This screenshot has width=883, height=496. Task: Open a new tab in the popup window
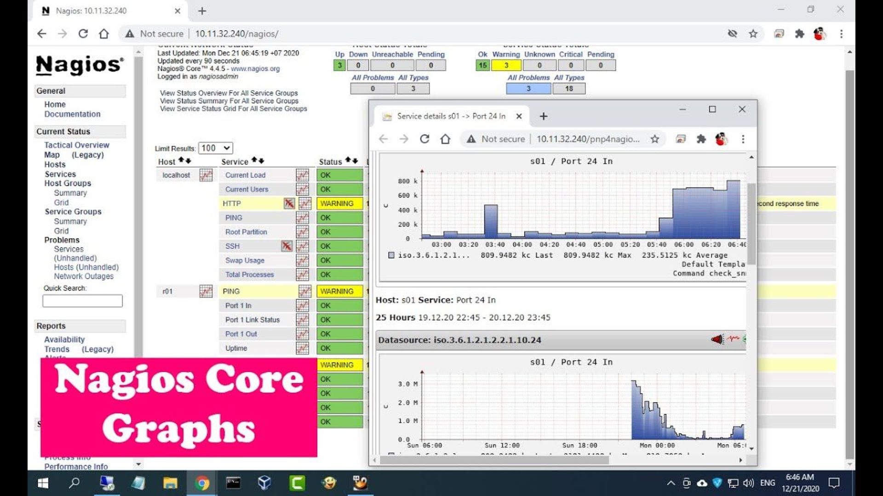543,116
